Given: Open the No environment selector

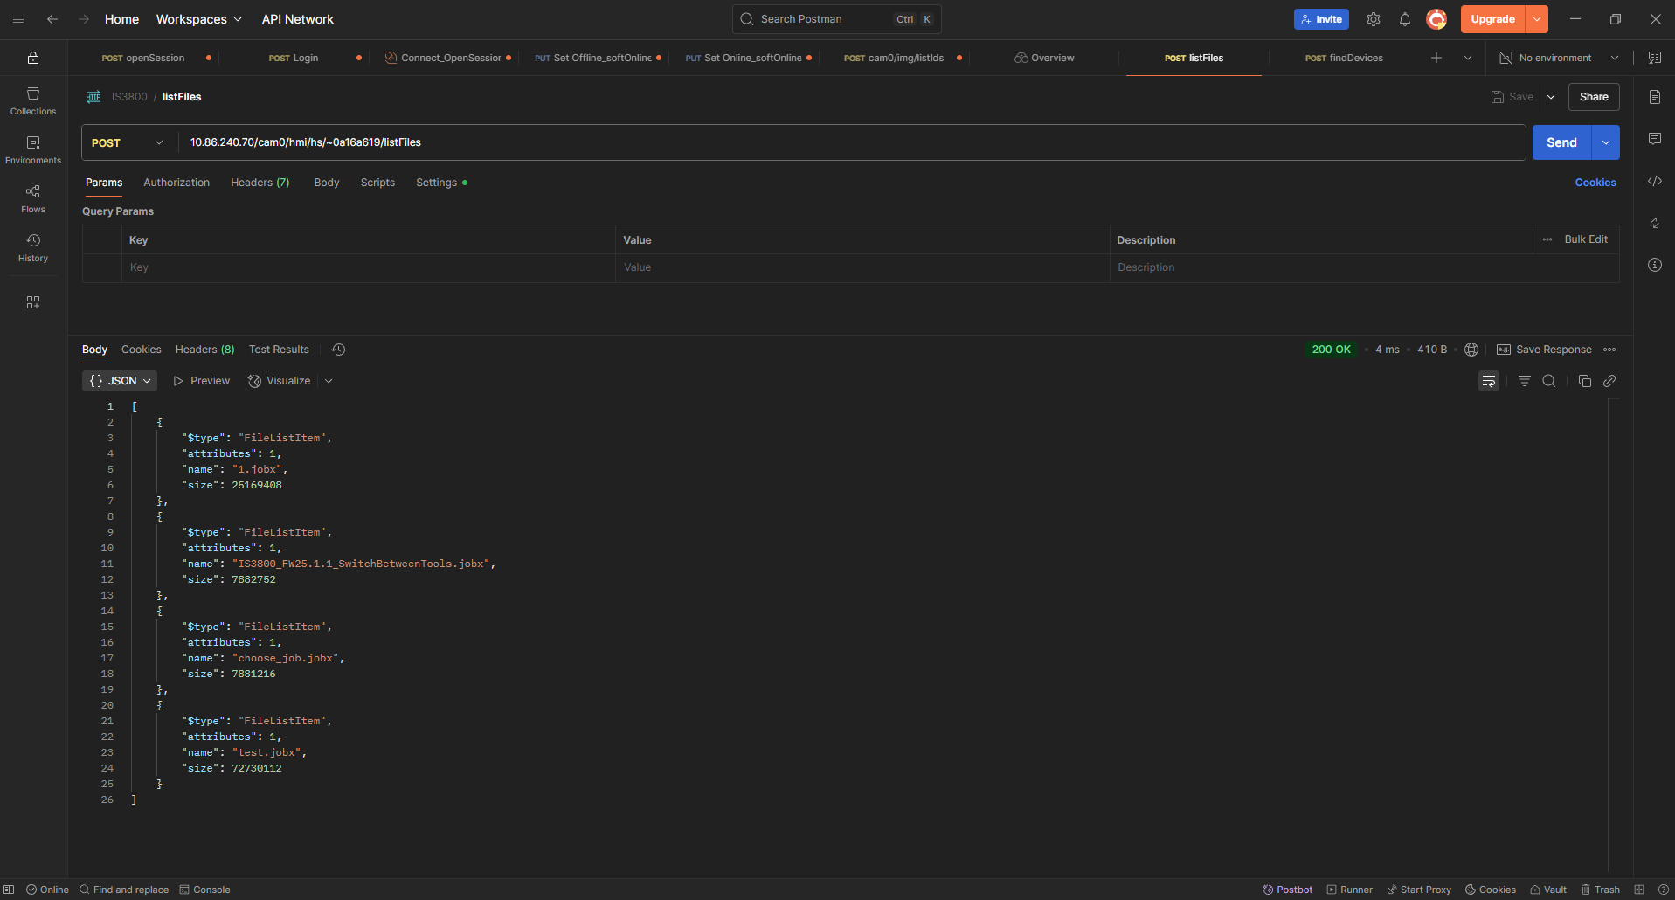Looking at the screenshot, I should [1558, 57].
